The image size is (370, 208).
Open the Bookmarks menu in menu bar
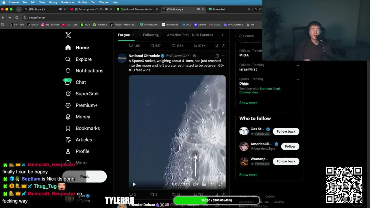(x=68, y=2)
